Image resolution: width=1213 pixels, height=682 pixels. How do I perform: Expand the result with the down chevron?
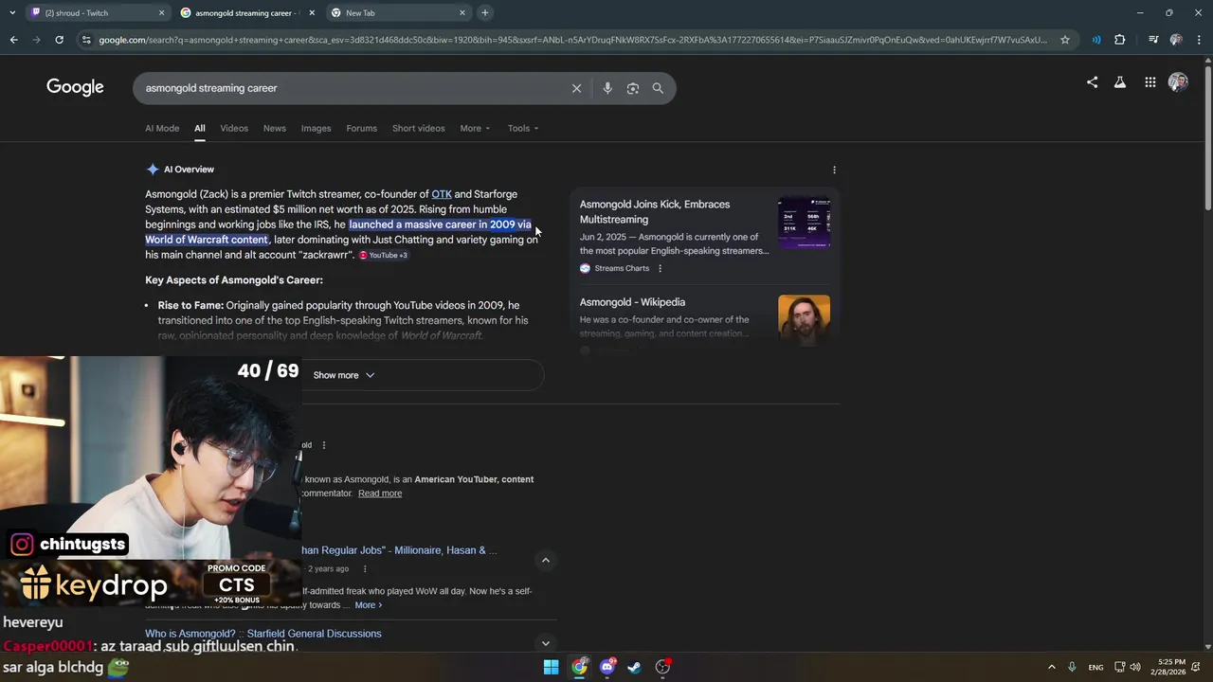coord(545,643)
